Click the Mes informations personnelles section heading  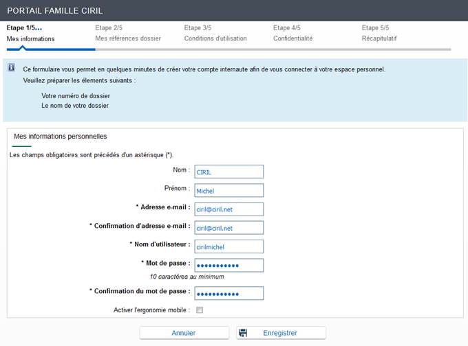pos(60,137)
